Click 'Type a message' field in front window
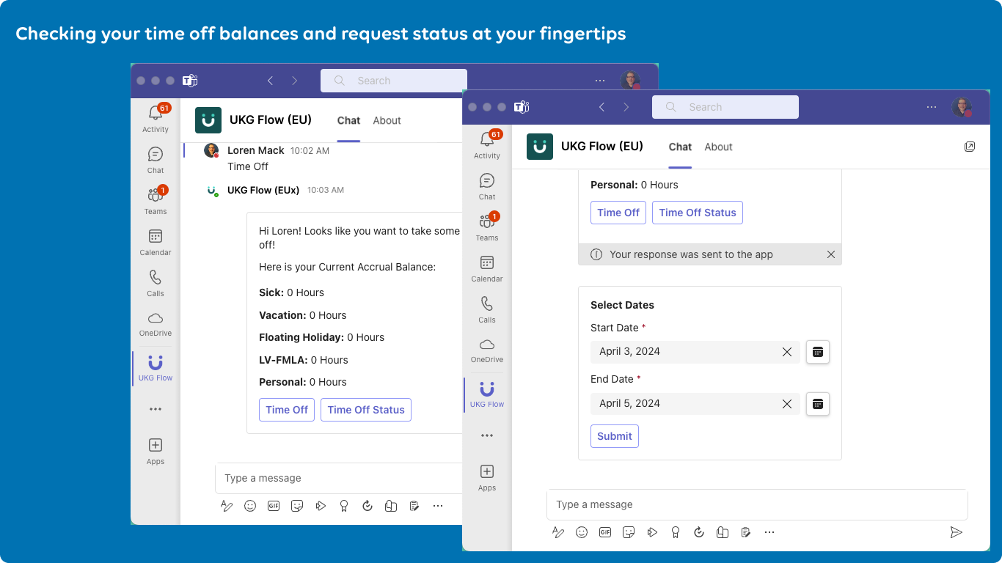Screen dimensions: 1002x563 point(757,504)
